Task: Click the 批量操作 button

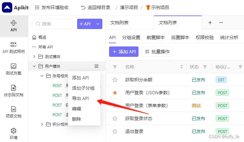Action: (x=157, y=52)
